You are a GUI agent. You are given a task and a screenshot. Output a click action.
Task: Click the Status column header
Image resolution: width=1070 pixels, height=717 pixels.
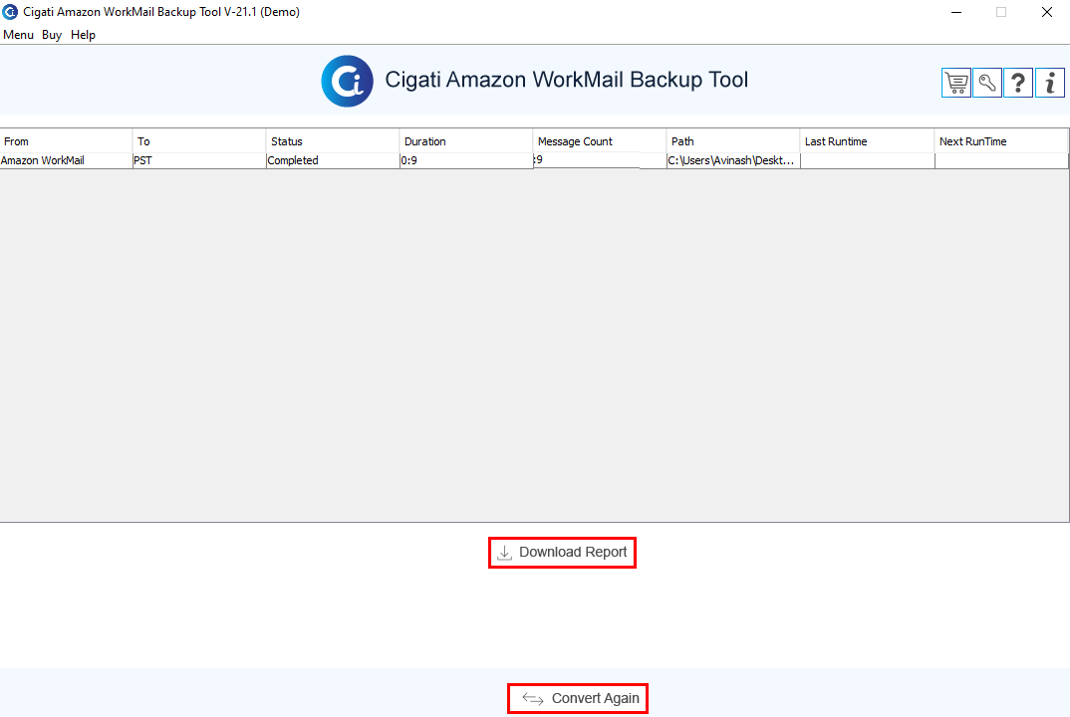click(333, 141)
